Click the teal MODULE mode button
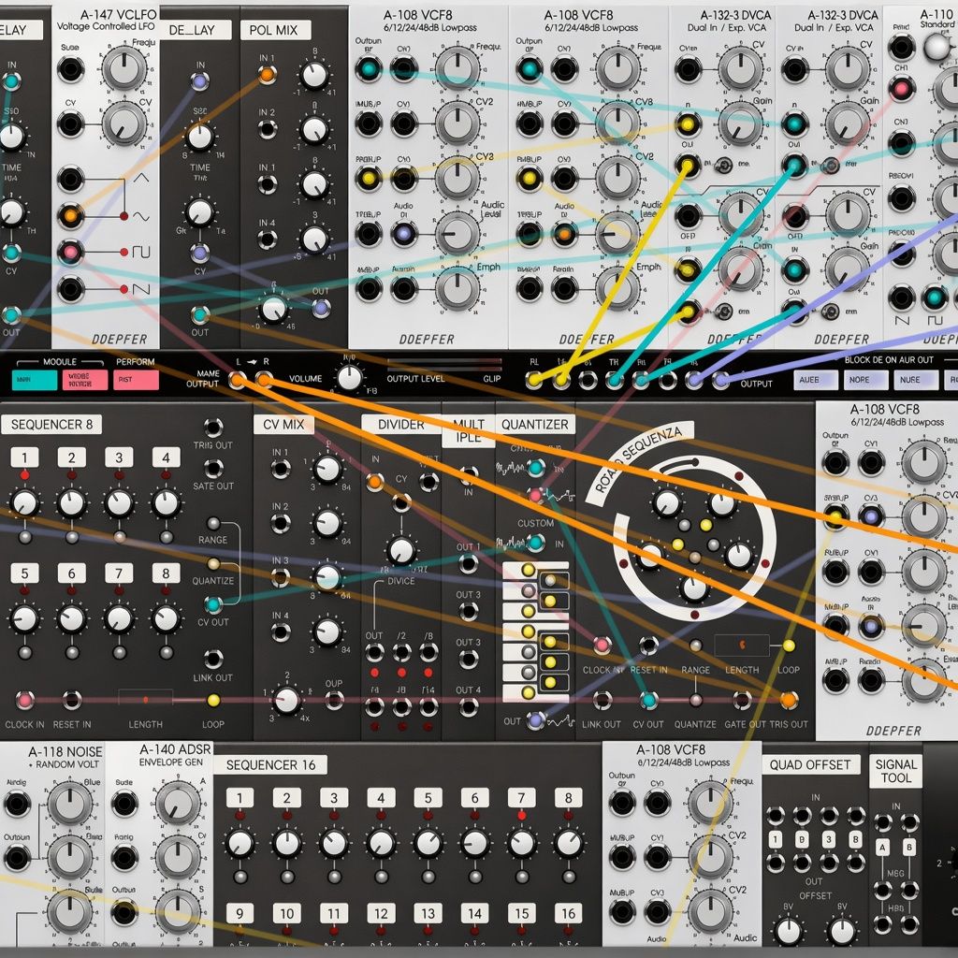 click(35, 380)
